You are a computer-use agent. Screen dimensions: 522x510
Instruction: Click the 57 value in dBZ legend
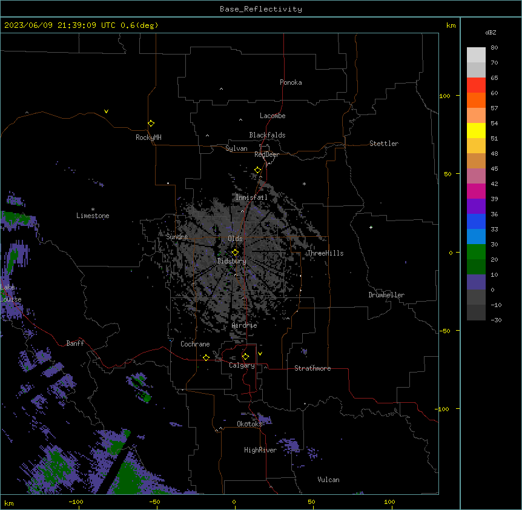pyautogui.click(x=494, y=108)
